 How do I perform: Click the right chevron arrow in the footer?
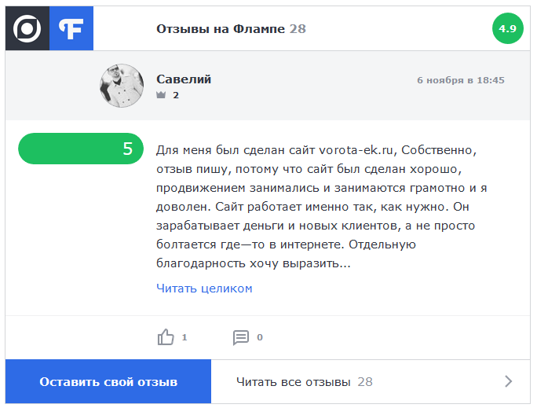click(x=508, y=382)
